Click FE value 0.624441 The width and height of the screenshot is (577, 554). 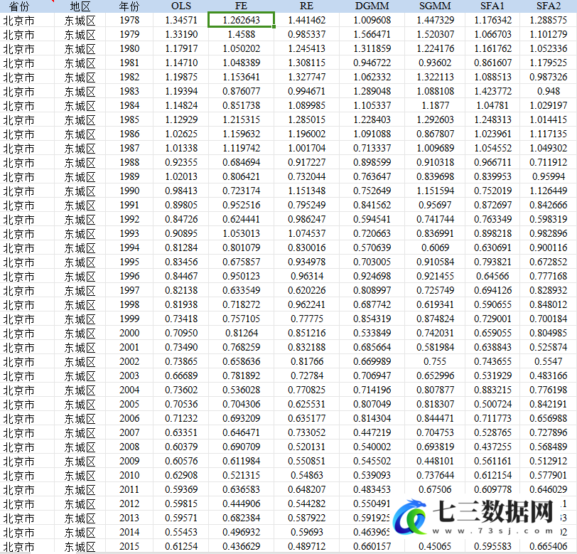coord(241,219)
